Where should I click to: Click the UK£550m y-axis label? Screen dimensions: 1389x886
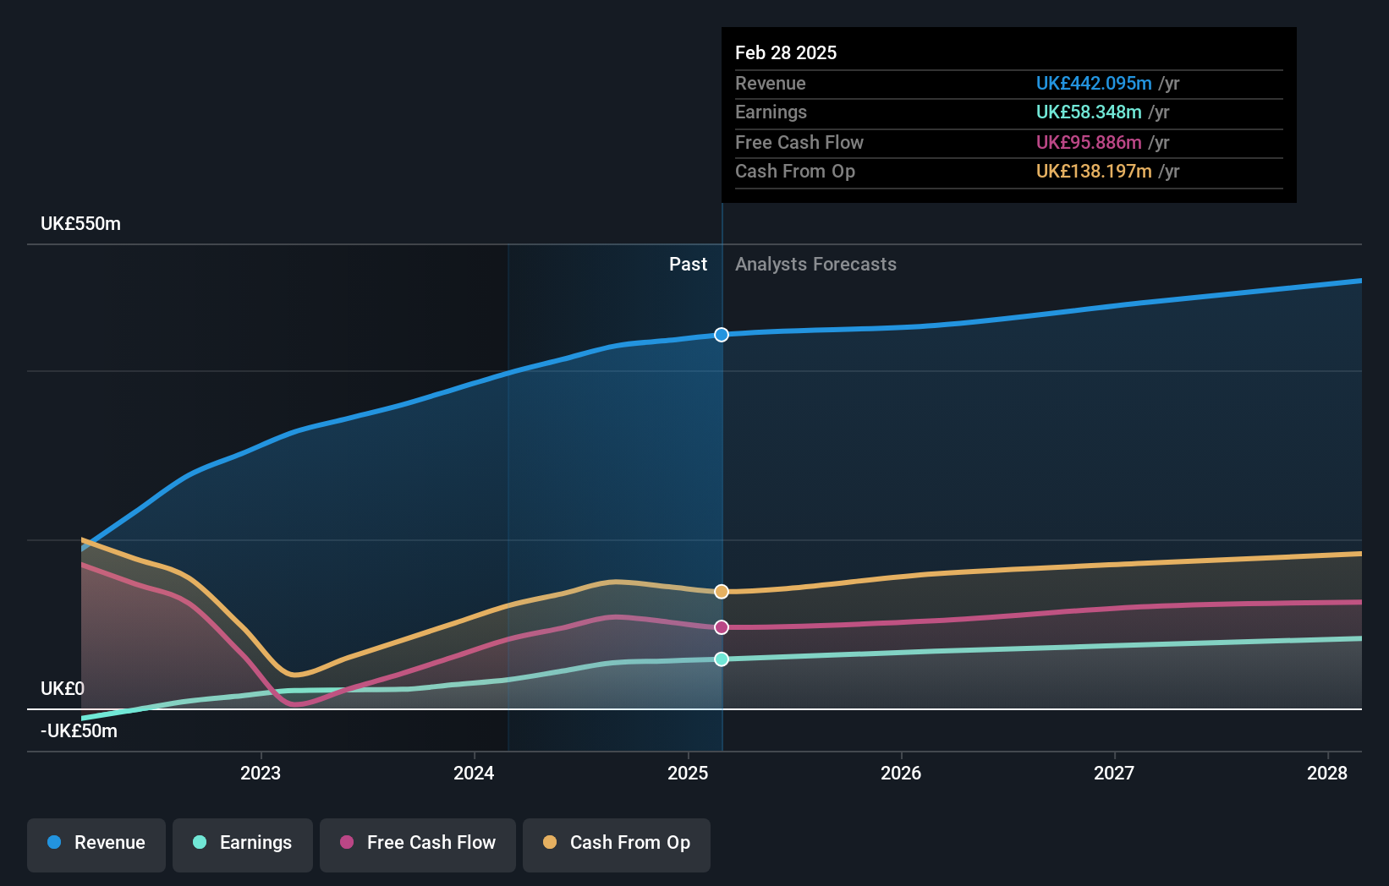81,224
